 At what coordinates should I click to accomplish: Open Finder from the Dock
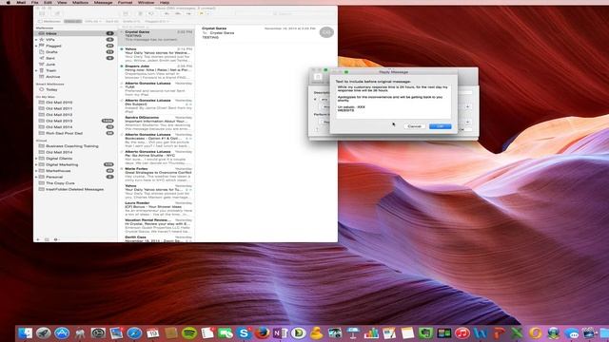25,333
